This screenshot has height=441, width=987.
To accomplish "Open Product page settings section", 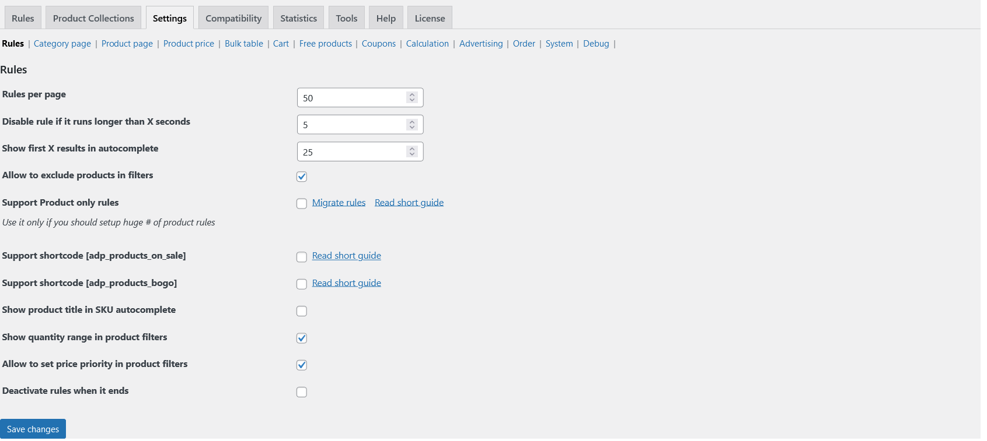I will pyautogui.click(x=127, y=44).
